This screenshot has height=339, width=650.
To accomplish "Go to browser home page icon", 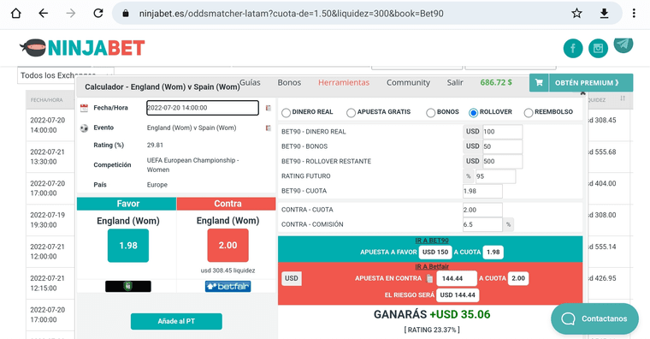I will click(15, 14).
